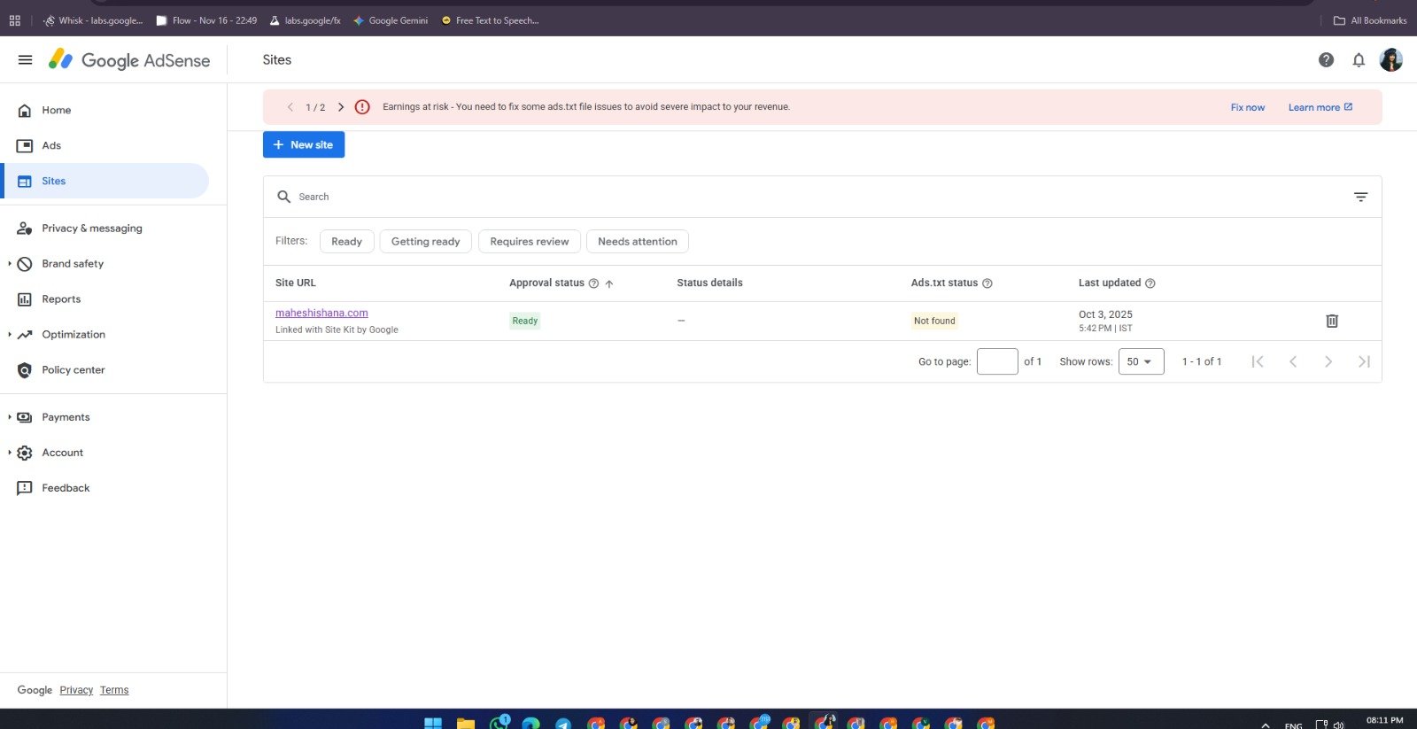Show next alert in banner
Image resolution: width=1417 pixels, height=729 pixels.
pyautogui.click(x=341, y=107)
